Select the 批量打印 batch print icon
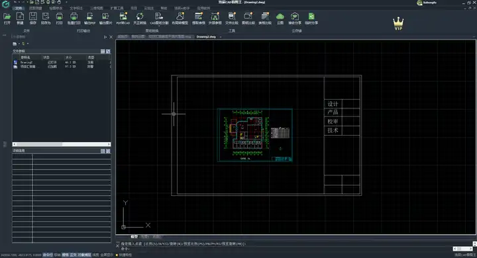Image resolution: width=477 pixels, height=258 pixels. (x=74, y=19)
